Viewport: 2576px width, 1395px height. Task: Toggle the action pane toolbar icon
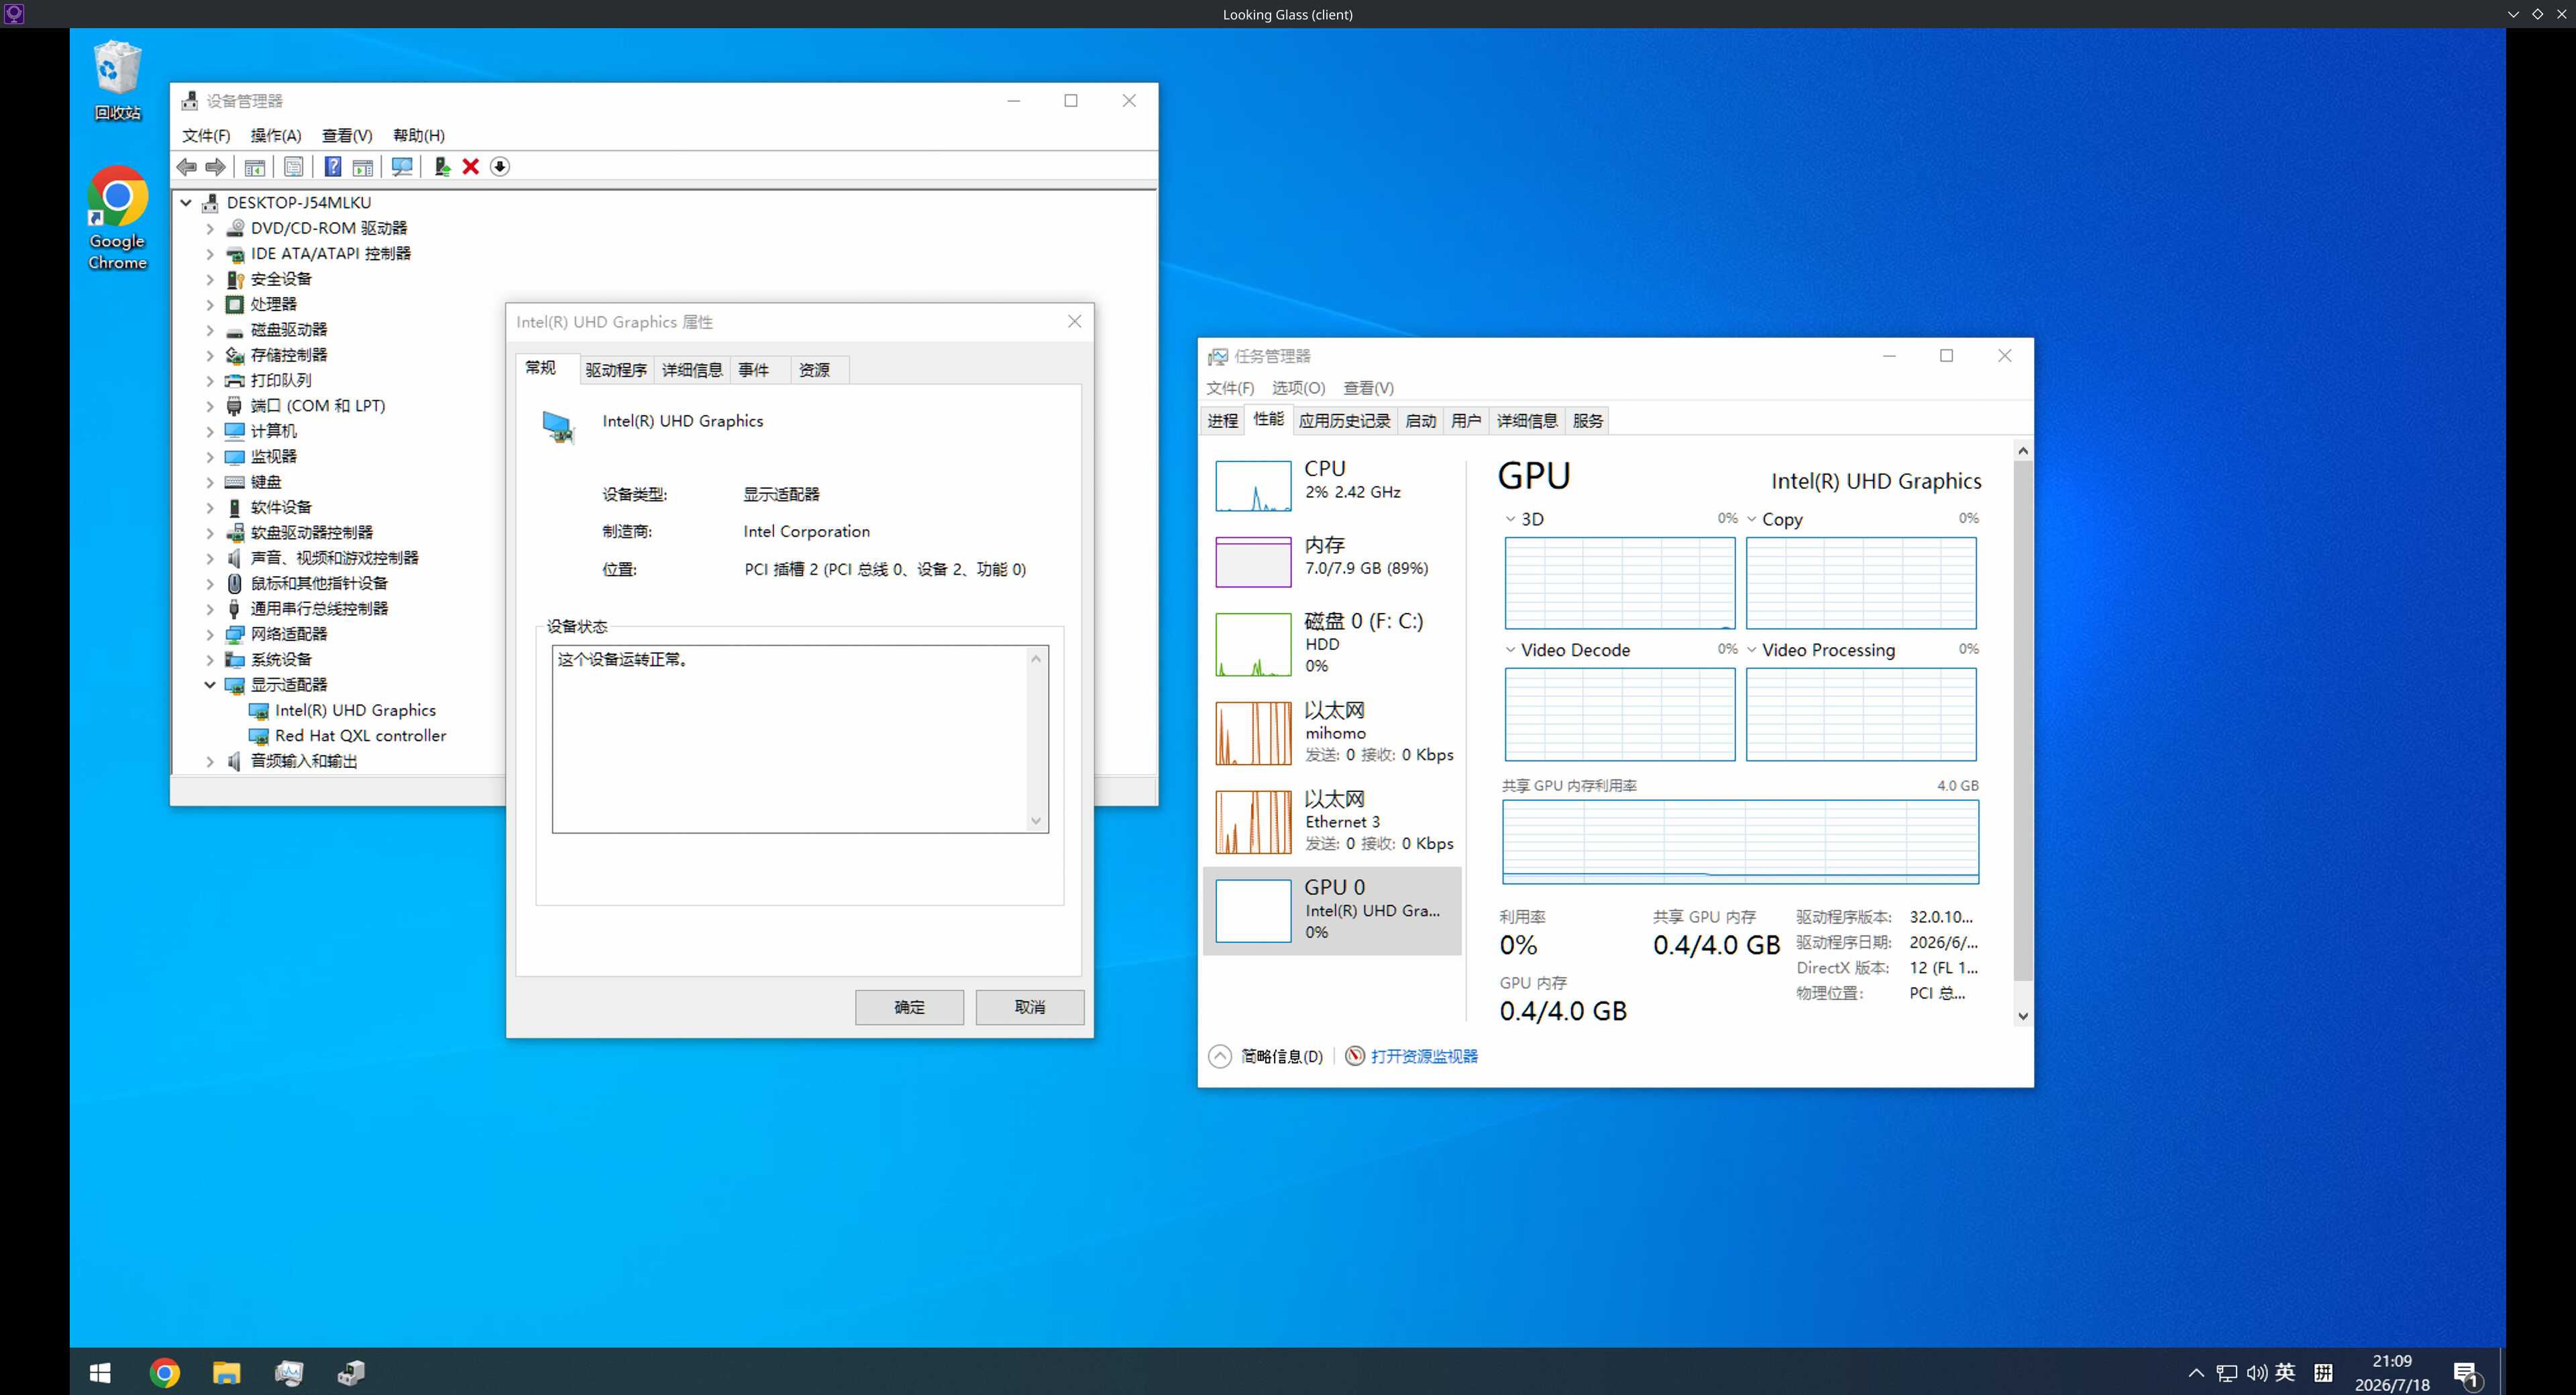pyautogui.click(x=363, y=167)
